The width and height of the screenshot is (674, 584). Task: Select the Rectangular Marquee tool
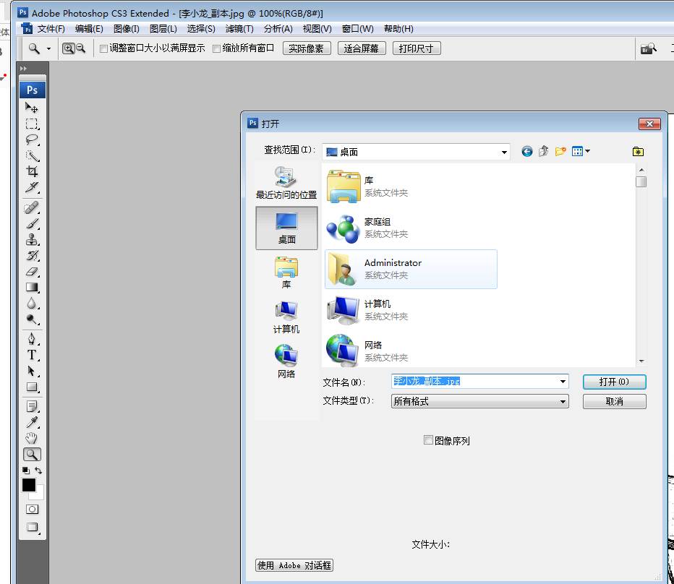coord(32,124)
